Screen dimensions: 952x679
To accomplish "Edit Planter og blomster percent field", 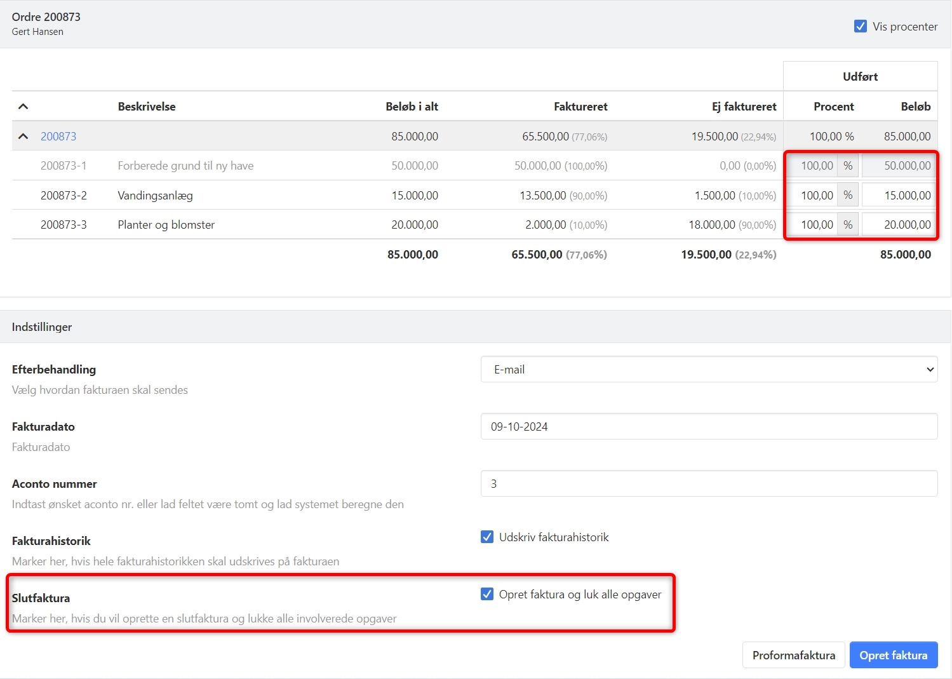I will pos(812,225).
